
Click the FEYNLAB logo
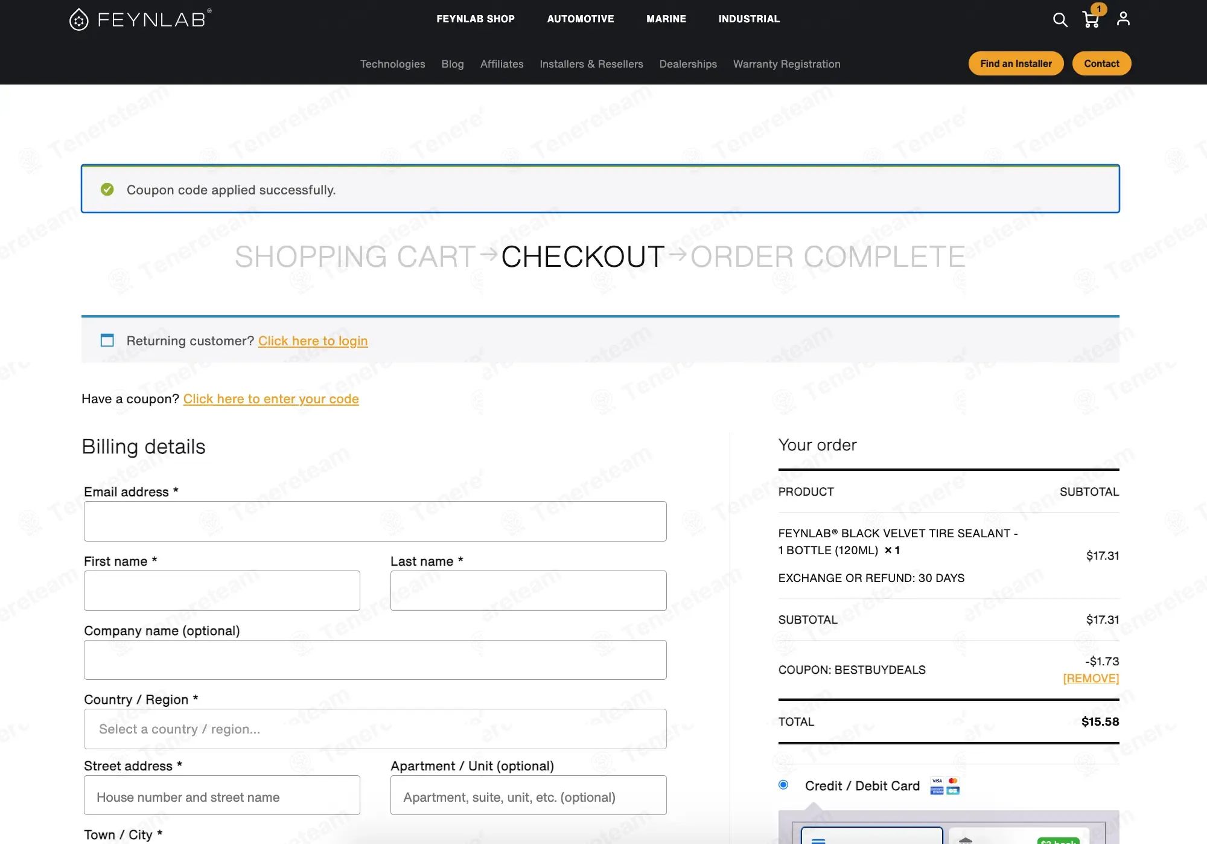click(140, 19)
